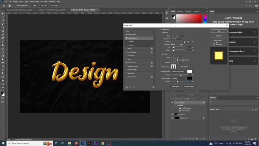Select the Eyedropper tool
The width and height of the screenshot is (259, 146).
click(x=3, y=34)
